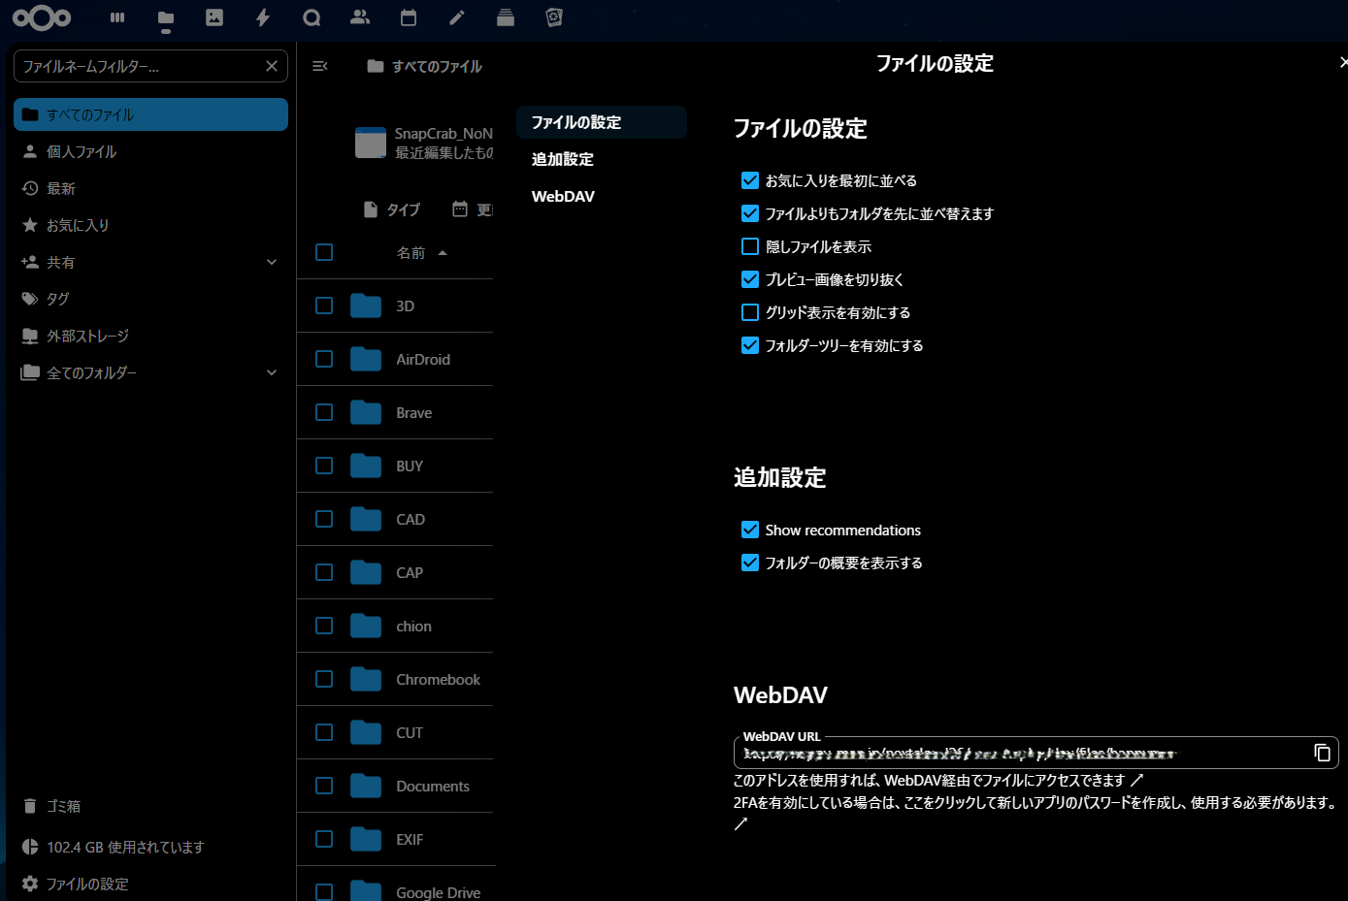Open the Deck app icon
Image resolution: width=1348 pixels, height=901 pixels.
pos(506,17)
